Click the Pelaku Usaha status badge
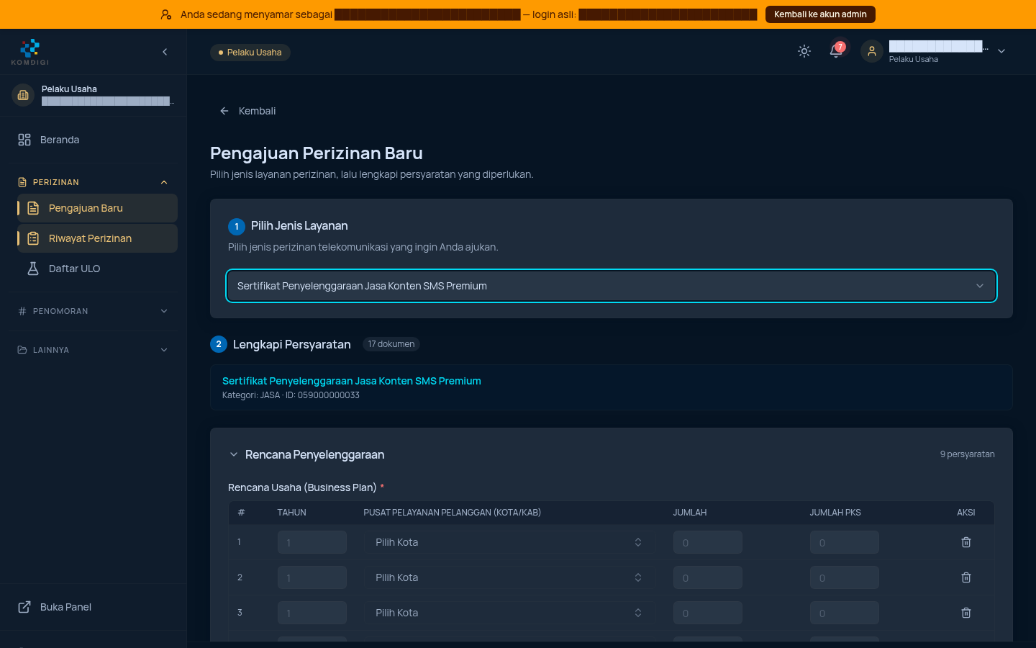 250,53
